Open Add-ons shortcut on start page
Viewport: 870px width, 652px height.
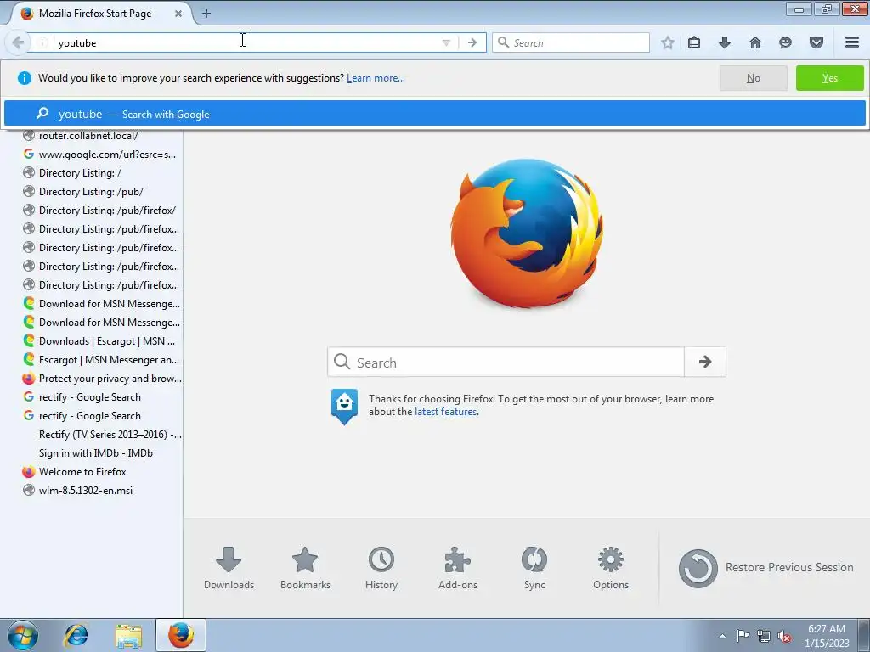(x=458, y=568)
